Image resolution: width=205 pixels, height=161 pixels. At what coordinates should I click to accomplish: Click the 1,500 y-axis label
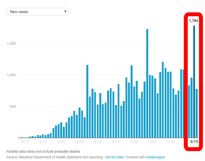(11, 44)
